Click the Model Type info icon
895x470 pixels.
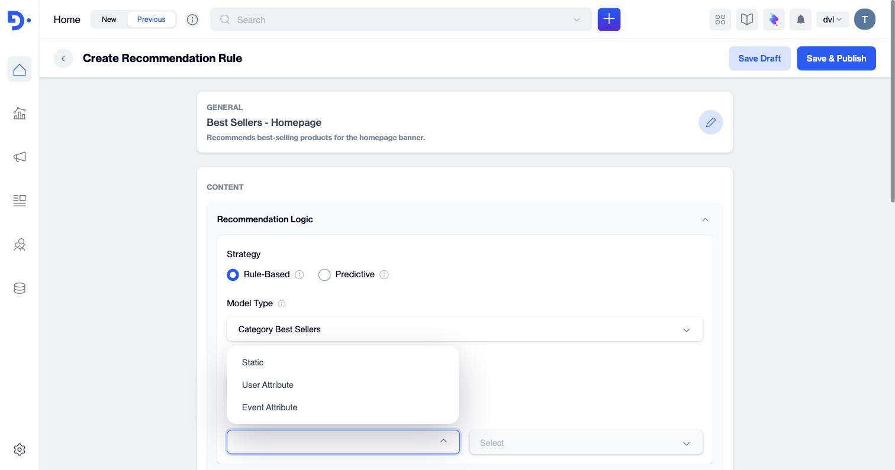pos(282,304)
